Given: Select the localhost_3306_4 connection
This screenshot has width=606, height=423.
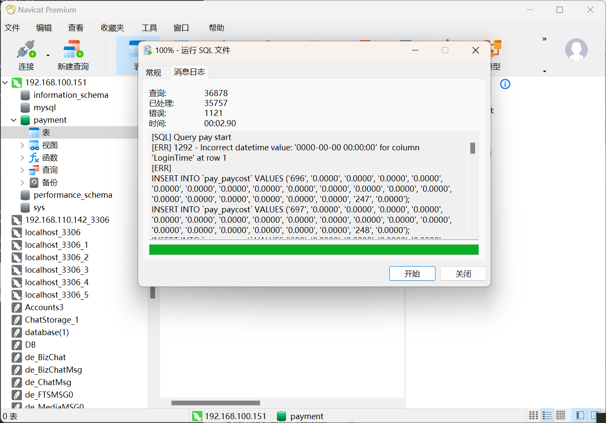Looking at the screenshot, I should (x=56, y=283).
